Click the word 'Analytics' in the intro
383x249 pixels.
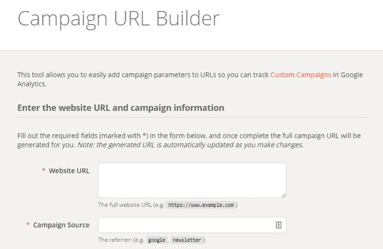pyautogui.click(x=32, y=84)
